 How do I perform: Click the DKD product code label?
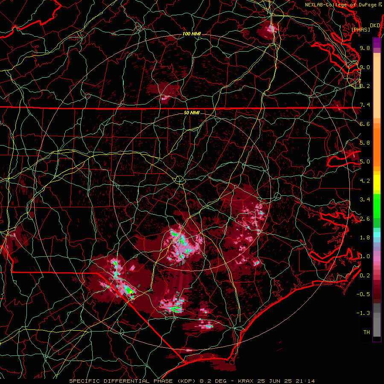[x=375, y=26]
